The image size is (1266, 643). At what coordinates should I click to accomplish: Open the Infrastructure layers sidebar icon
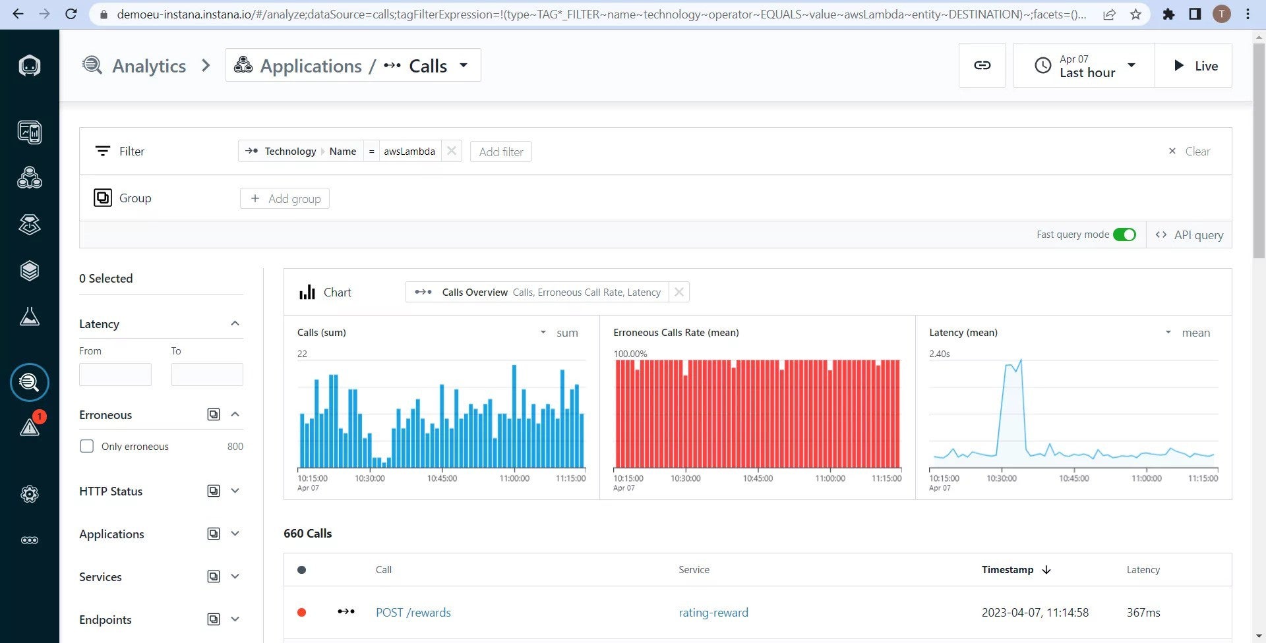(x=30, y=271)
